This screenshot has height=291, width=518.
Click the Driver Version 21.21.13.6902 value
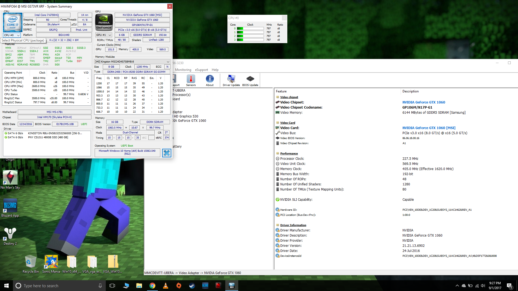coord(413,246)
